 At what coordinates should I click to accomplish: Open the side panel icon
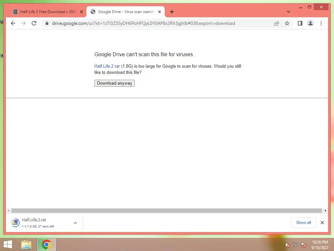point(300,23)
